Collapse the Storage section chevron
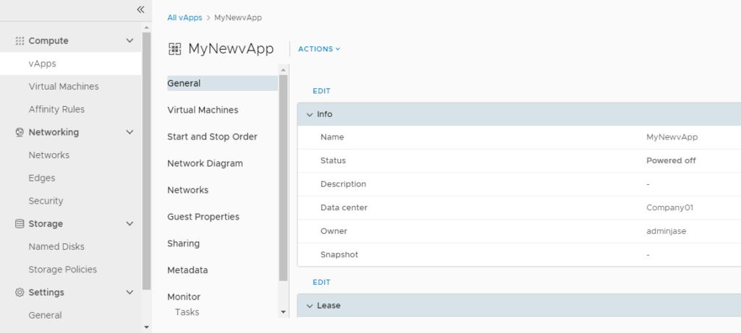Screen dimensions: 741x333 click(130, 224)
